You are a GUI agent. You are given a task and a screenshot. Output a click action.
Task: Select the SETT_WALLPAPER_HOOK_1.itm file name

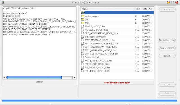click(x=100, y=50)
